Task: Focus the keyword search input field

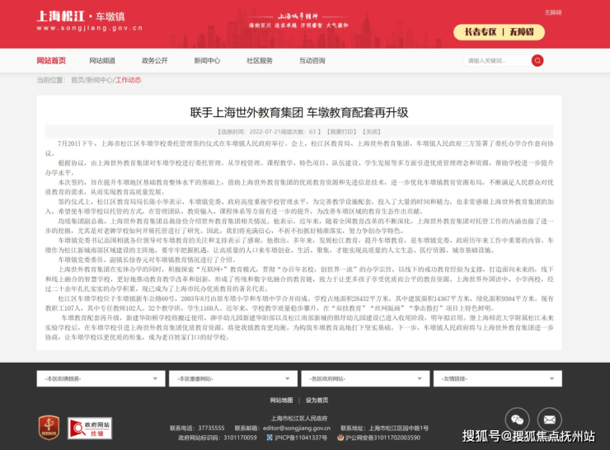Action: tap(496, 61)
